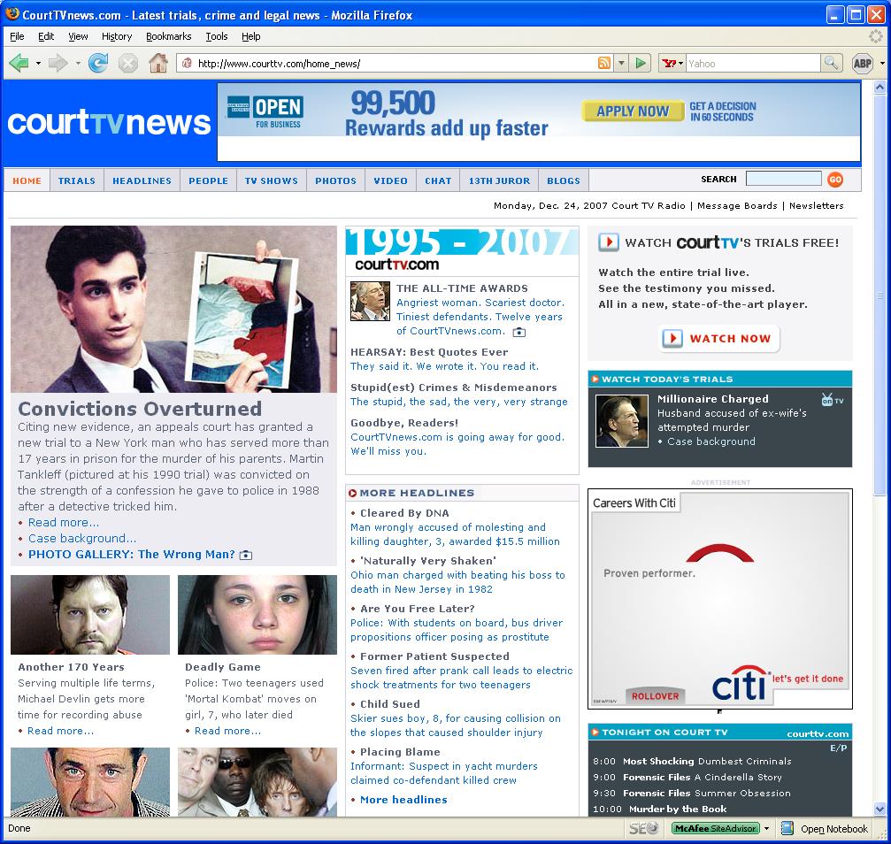Viewport: 891px width, 844px height.
Task: Open the Adblock Plus dropdown arrow
Action: click(x=882, y=63)
